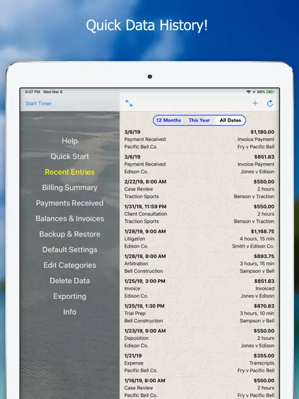Tap the Wi-Fi status icon
The height and width of the screenshot is (399, 299).
[x=248, y=92]
